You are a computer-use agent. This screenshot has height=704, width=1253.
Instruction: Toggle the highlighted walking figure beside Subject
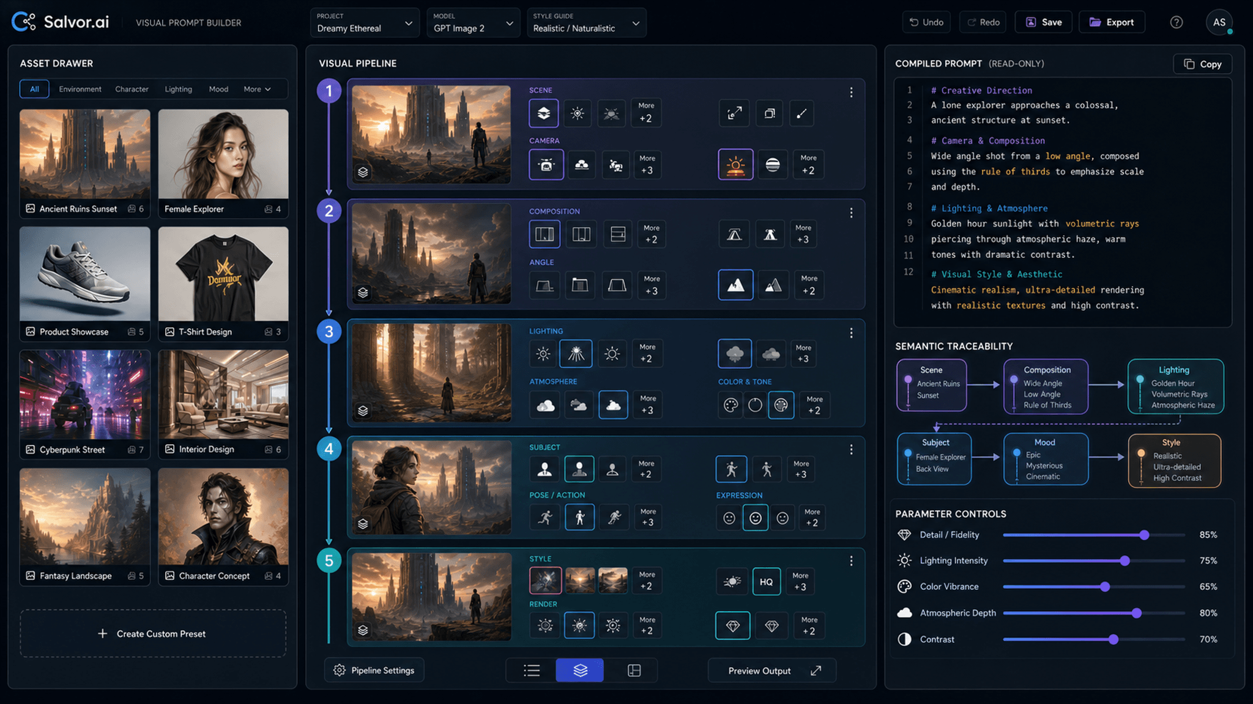click(731, 469)
